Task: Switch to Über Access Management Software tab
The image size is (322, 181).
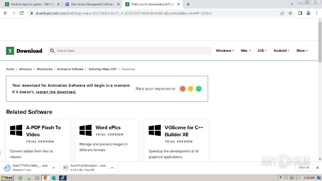Action: coord(92,4)
